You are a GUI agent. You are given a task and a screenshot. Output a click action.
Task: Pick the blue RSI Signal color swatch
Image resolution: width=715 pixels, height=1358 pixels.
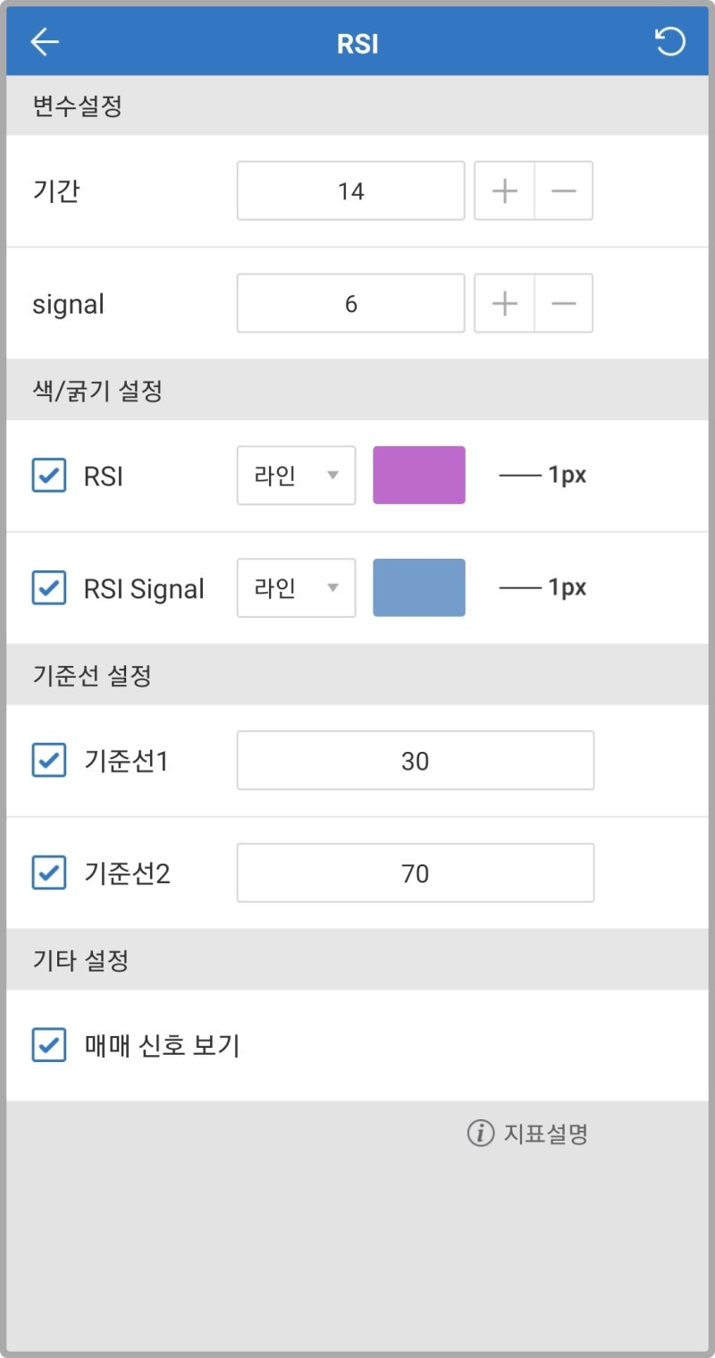click(419, 587)
